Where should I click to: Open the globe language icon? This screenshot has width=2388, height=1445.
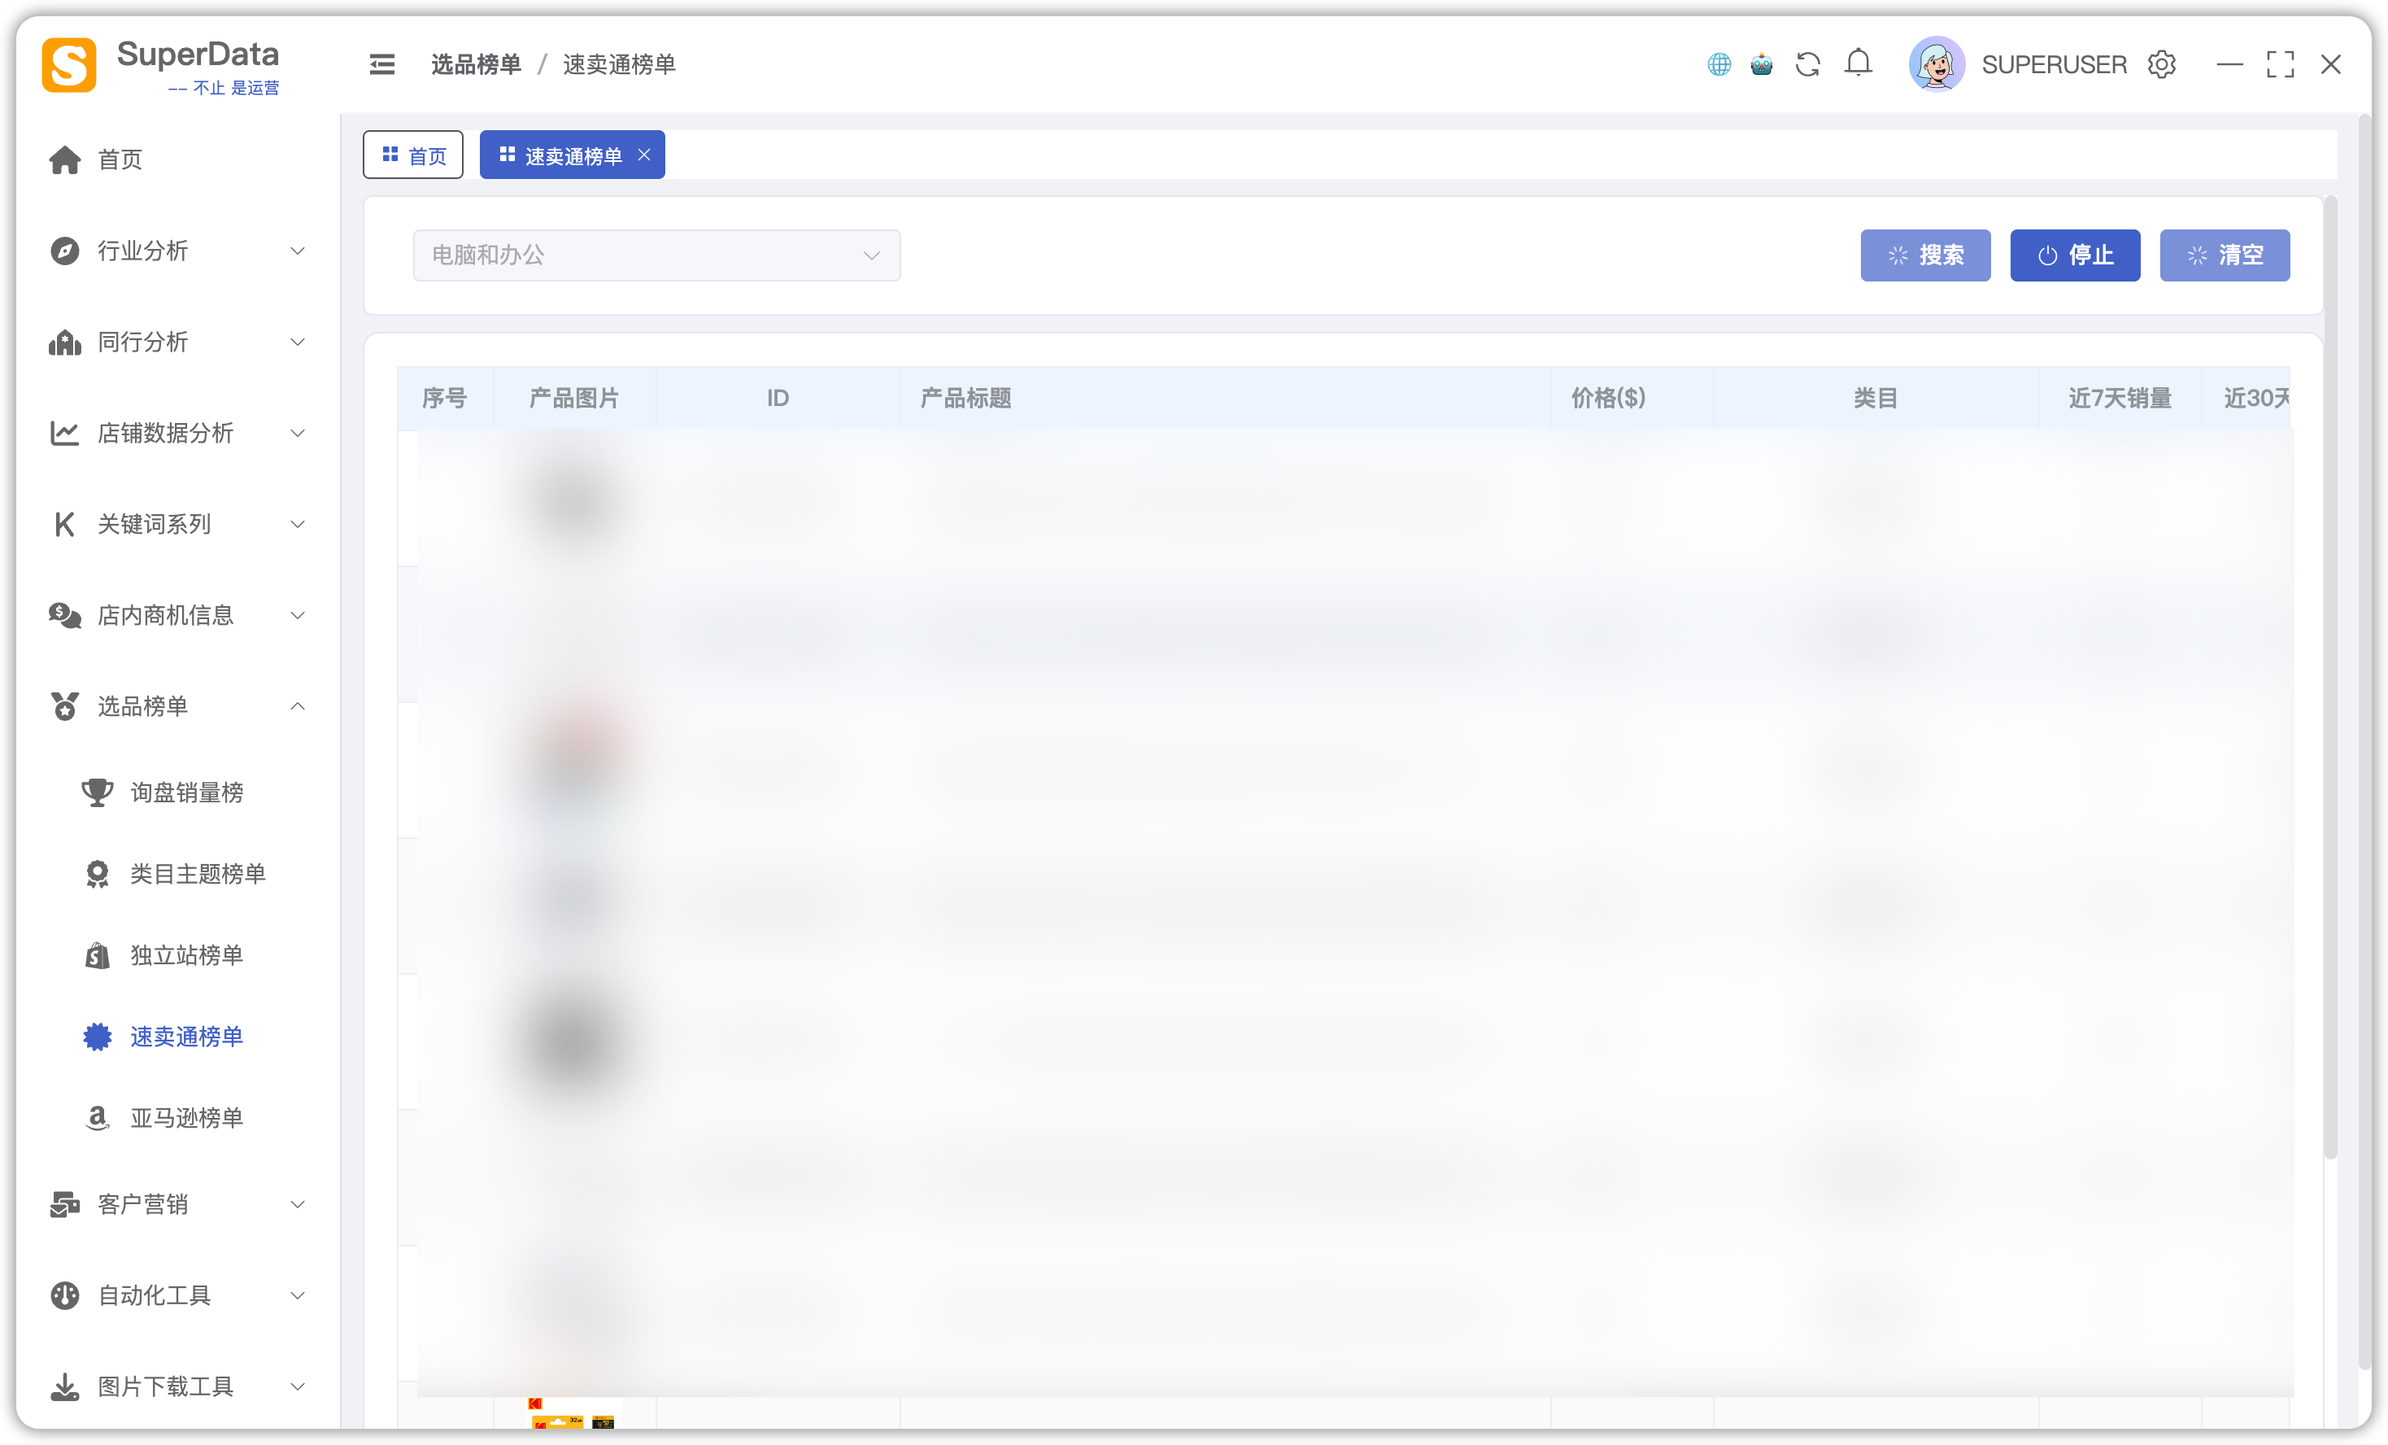pos(1719,64)
